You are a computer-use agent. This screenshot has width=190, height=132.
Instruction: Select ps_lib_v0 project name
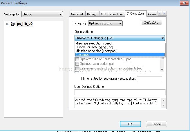25,24
